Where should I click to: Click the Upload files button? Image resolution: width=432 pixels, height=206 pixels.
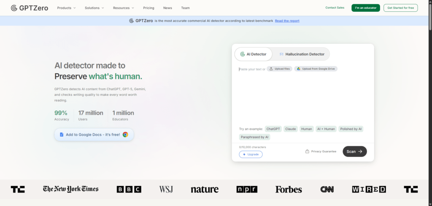279,69
